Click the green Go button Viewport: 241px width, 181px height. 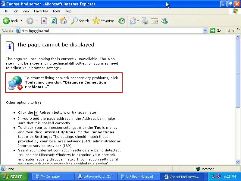215,30
